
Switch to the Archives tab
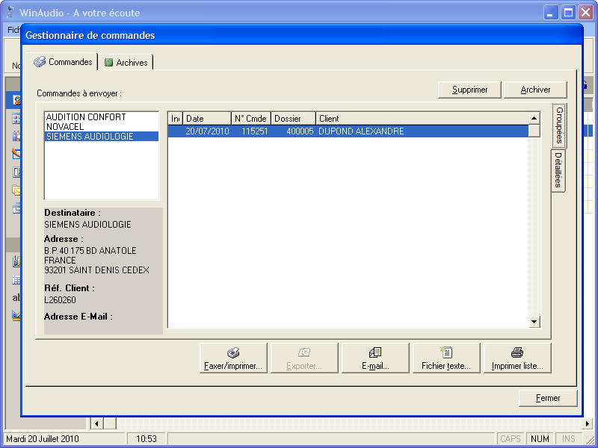(126, 63)
